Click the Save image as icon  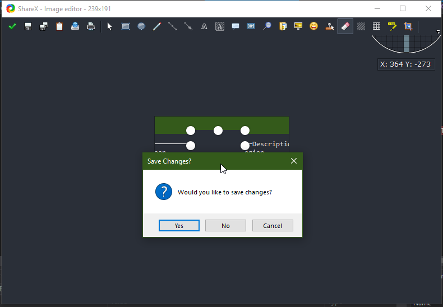tap(44, 26)
